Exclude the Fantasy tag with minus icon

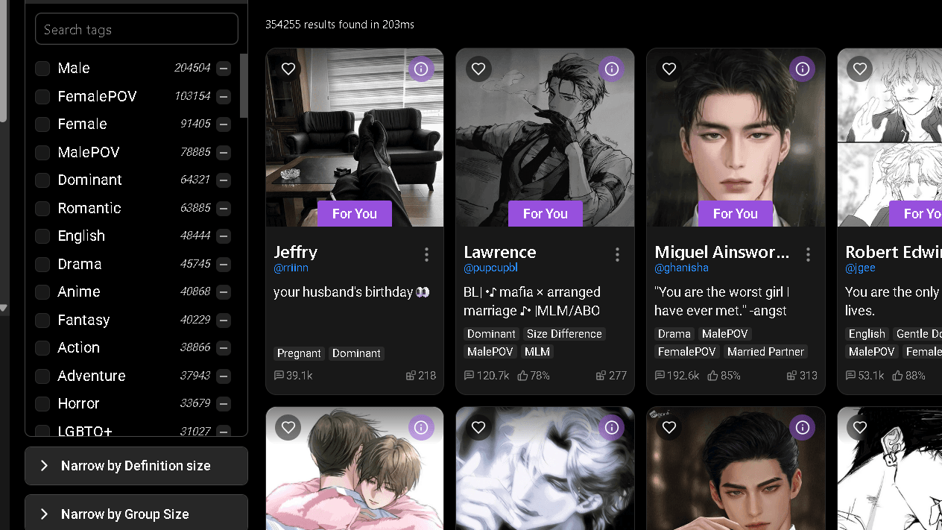pyautogui.click(x=224, y=321)
